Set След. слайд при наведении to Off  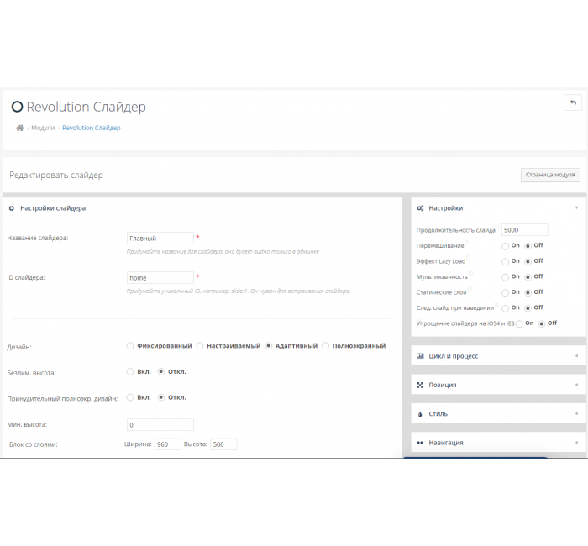(528, 308)
